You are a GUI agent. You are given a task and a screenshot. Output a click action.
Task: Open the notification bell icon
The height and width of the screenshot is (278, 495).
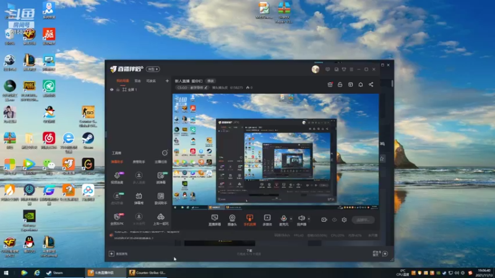pos(361,85)
